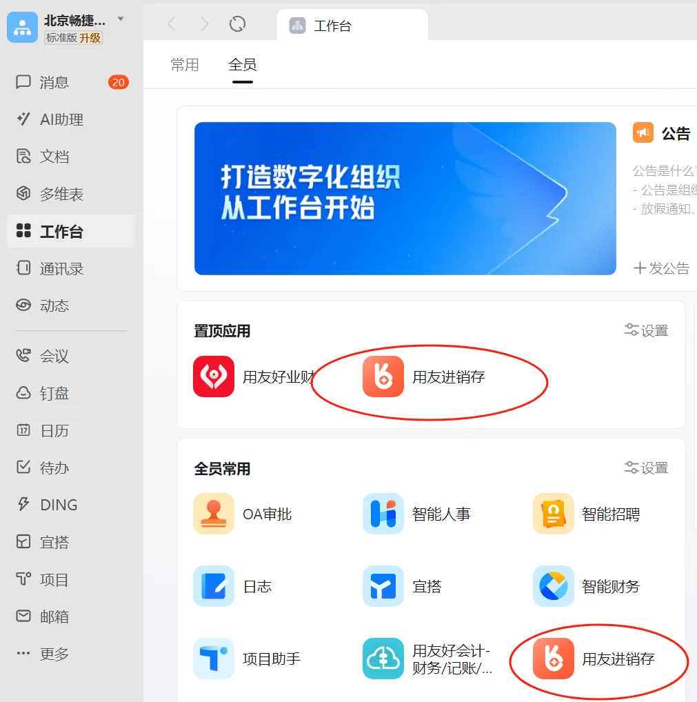697x702 pixels.
Task: Select 工作台 workbench in sidebar
Action: (x=71, y=231)
